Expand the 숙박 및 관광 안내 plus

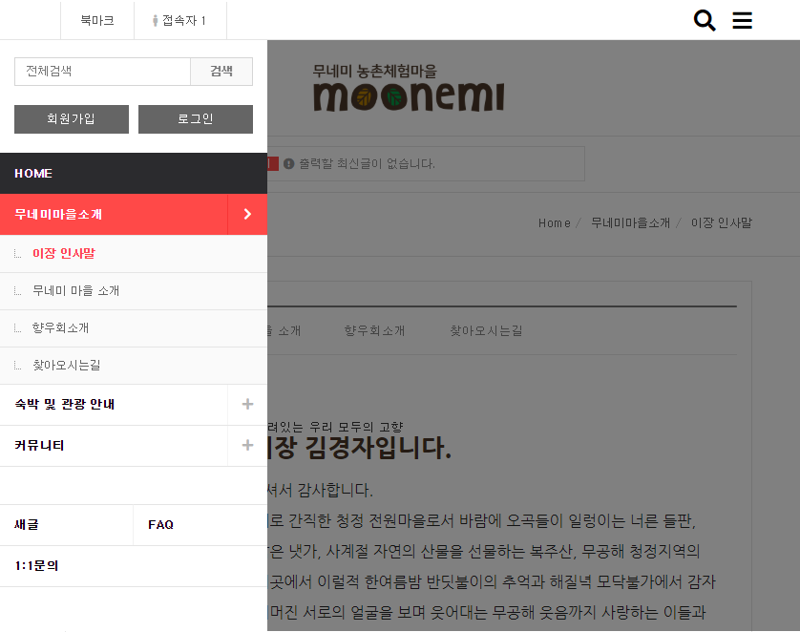(x=247, y=404)
